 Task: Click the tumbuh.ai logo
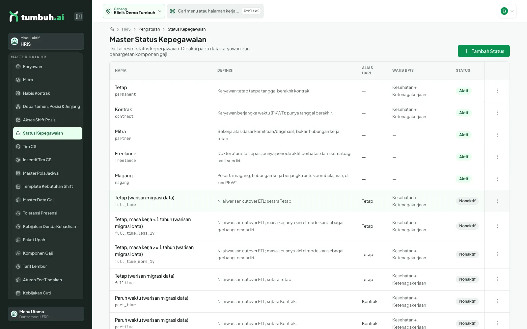click(x=37, y=17)
